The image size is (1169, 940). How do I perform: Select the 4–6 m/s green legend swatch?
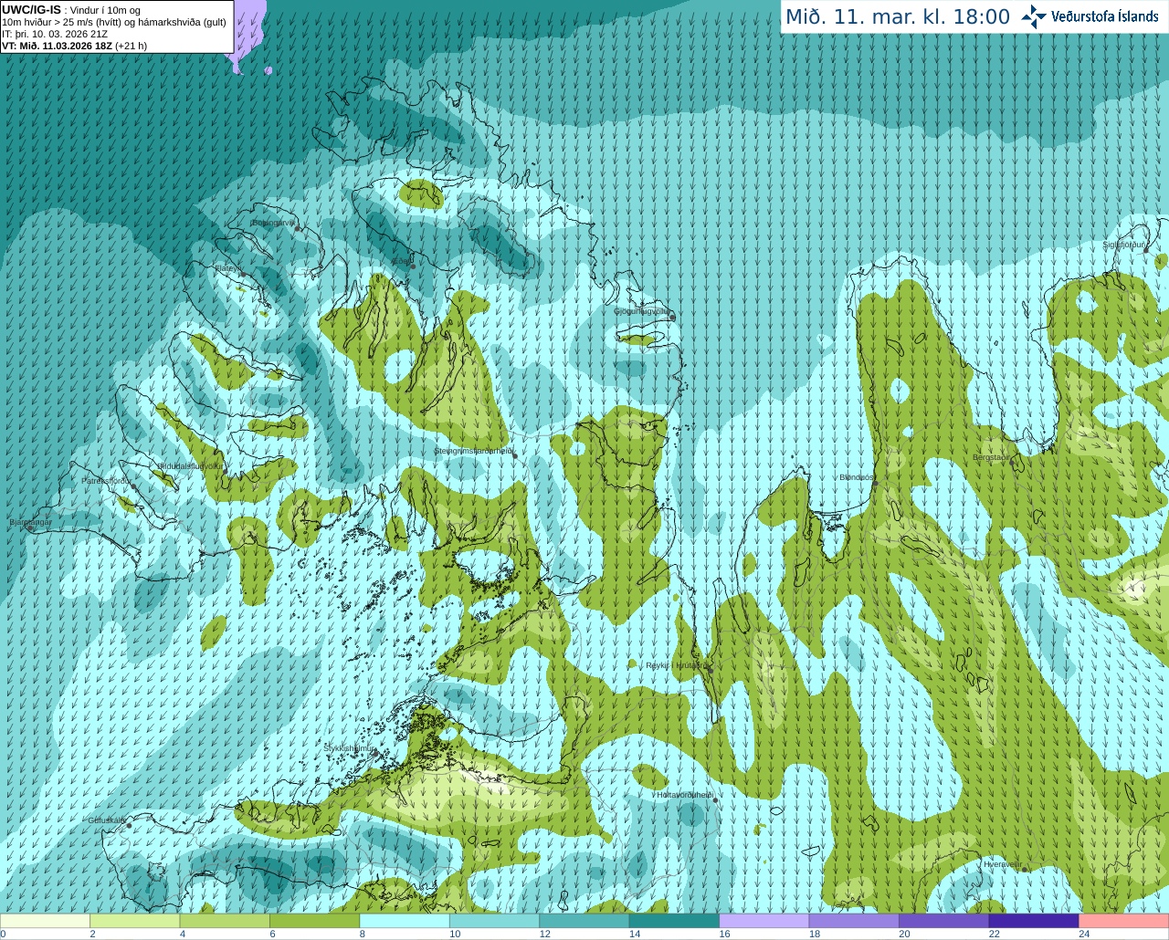[225, 921]
